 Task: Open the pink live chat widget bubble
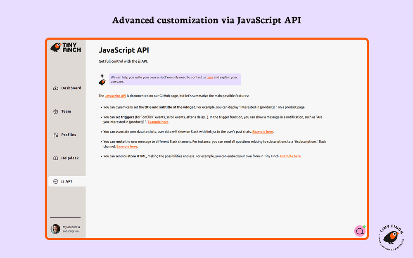[360, 231]
